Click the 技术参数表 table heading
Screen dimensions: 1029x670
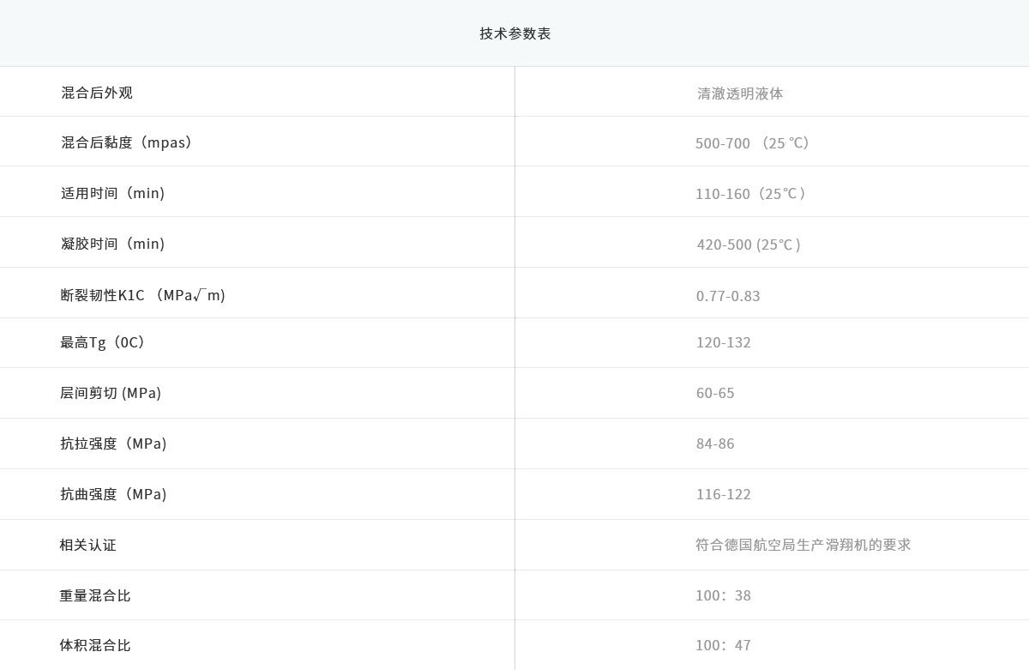coord(514,33)
